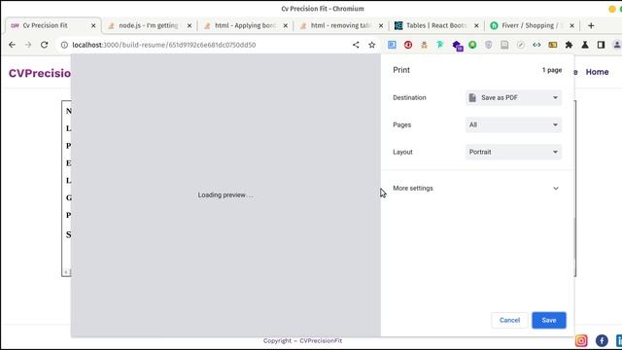Screen dimensions: 622x350
Task: Switch to html - removing table tab
Action: [341, 25]
